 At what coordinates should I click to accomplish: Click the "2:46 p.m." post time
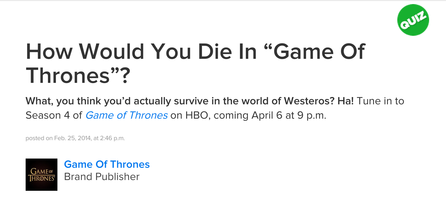coord(112,138)
